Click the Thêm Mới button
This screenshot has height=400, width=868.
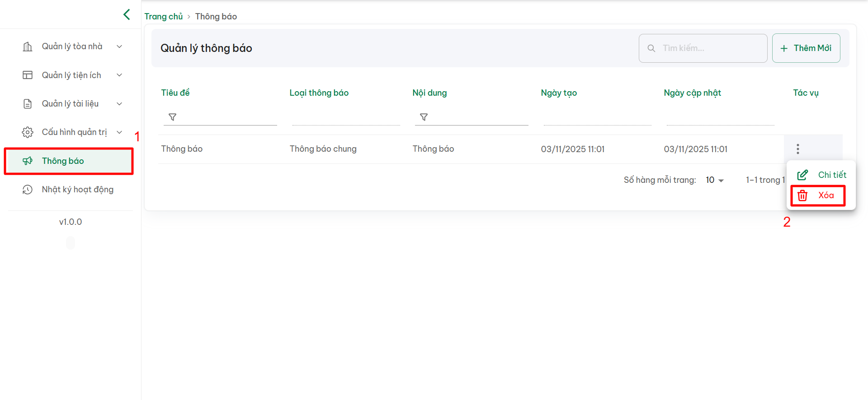(x=806, y=48)
